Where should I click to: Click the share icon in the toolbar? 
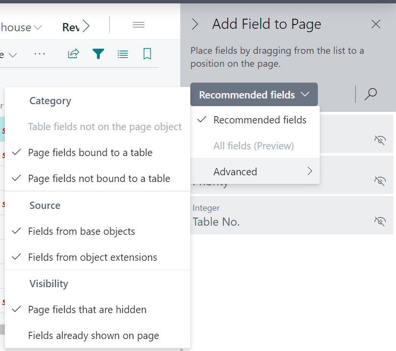pos(73,54)
